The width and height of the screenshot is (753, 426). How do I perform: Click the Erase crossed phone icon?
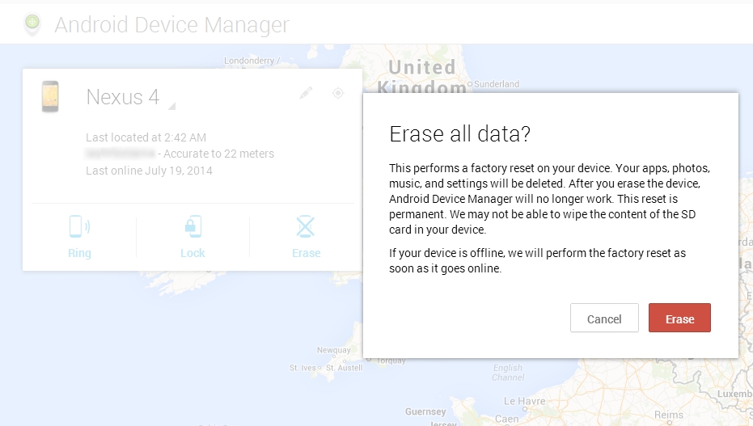point(306,226)
